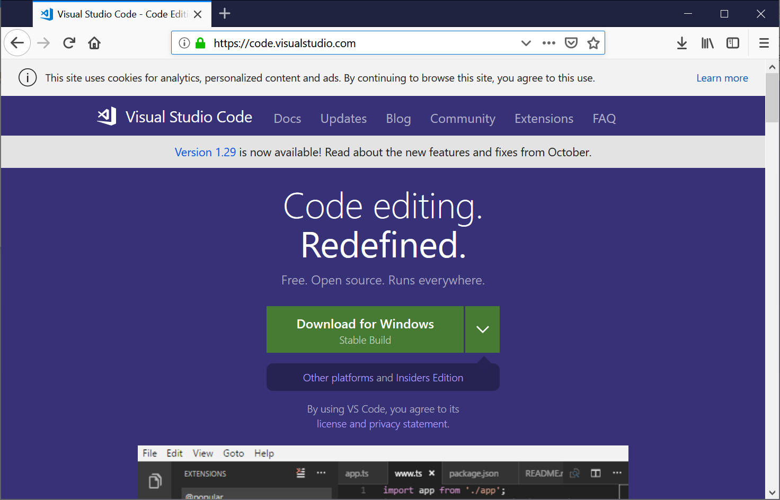Maximize the Firefox window

tap(724, 14)
